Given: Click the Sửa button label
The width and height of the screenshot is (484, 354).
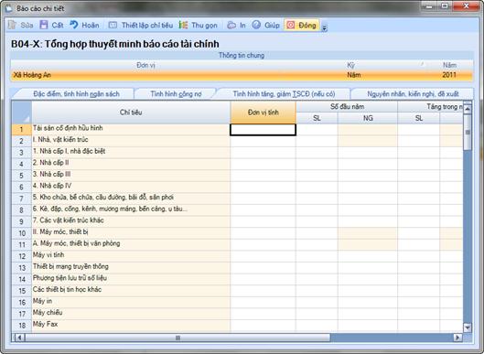Looking at the screenshot, I should pyautogui.click(x=27, y=26).
